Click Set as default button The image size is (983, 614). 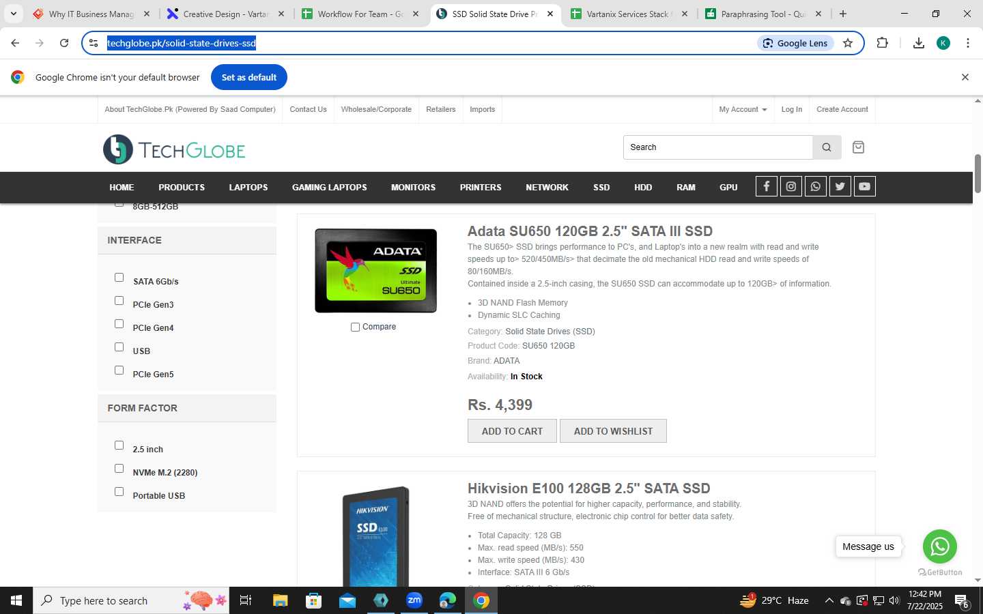click(x=249, y=77)
